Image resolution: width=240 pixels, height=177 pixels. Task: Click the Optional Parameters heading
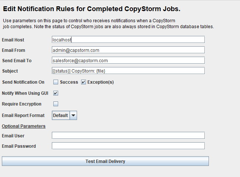point(24,126)
